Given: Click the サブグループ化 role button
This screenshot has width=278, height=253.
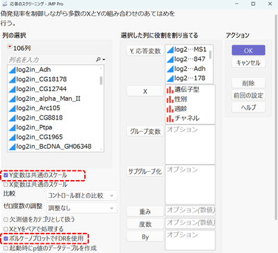Looking at the screenshot, I should (145, 172).
